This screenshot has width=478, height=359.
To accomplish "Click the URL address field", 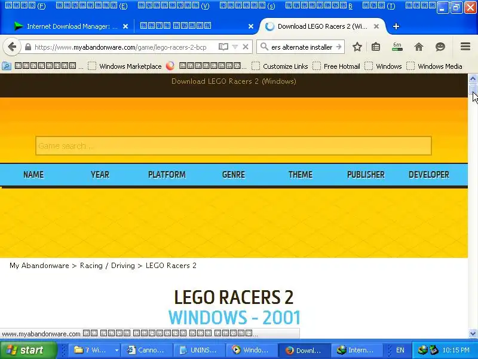I will (121, 47).
